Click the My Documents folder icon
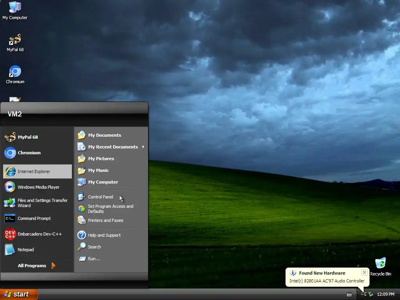The width and height of the screenshot is (400, 300). tap(82, 135)
